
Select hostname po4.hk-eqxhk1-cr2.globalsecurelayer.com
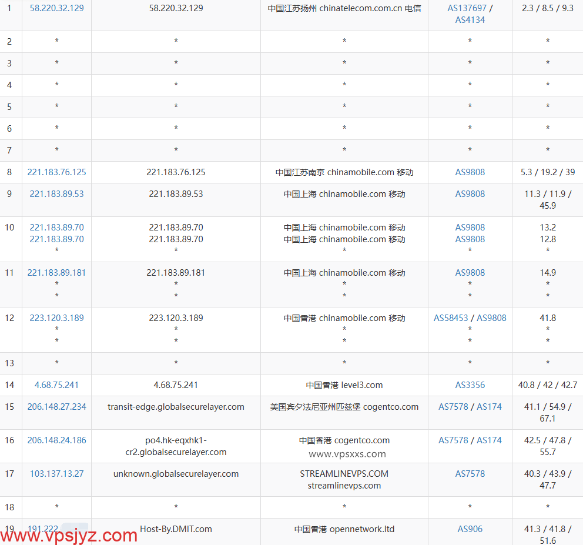(x=176, y=446)
